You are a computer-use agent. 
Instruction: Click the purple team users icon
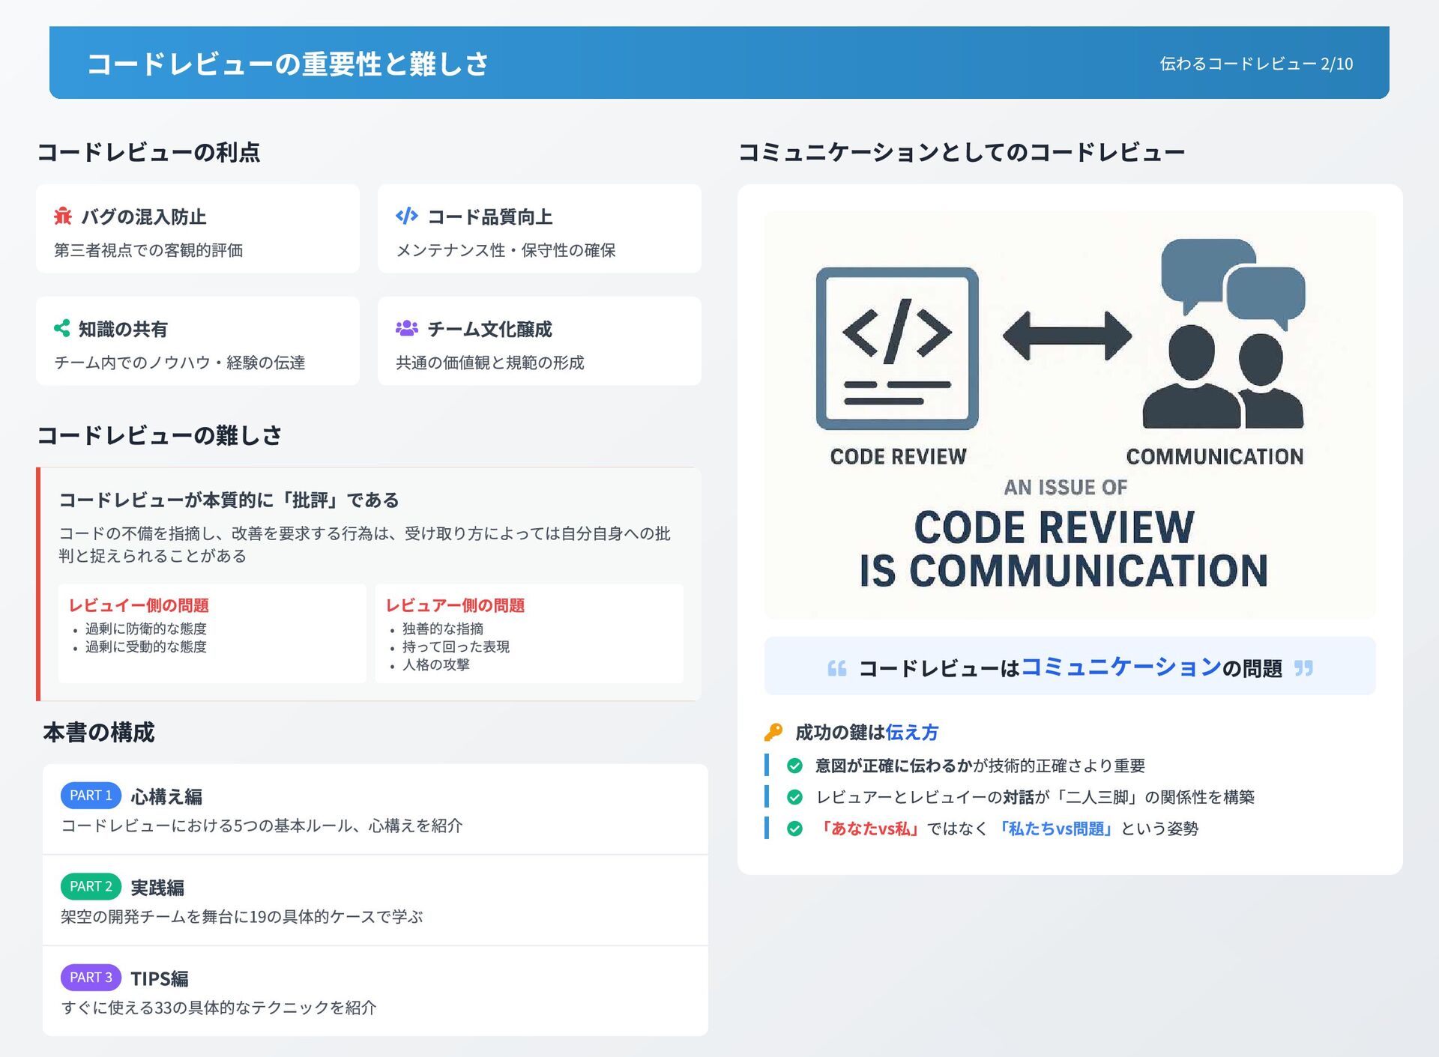[406, 328]
